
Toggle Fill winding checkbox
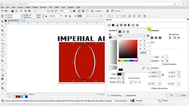[111, 95]
